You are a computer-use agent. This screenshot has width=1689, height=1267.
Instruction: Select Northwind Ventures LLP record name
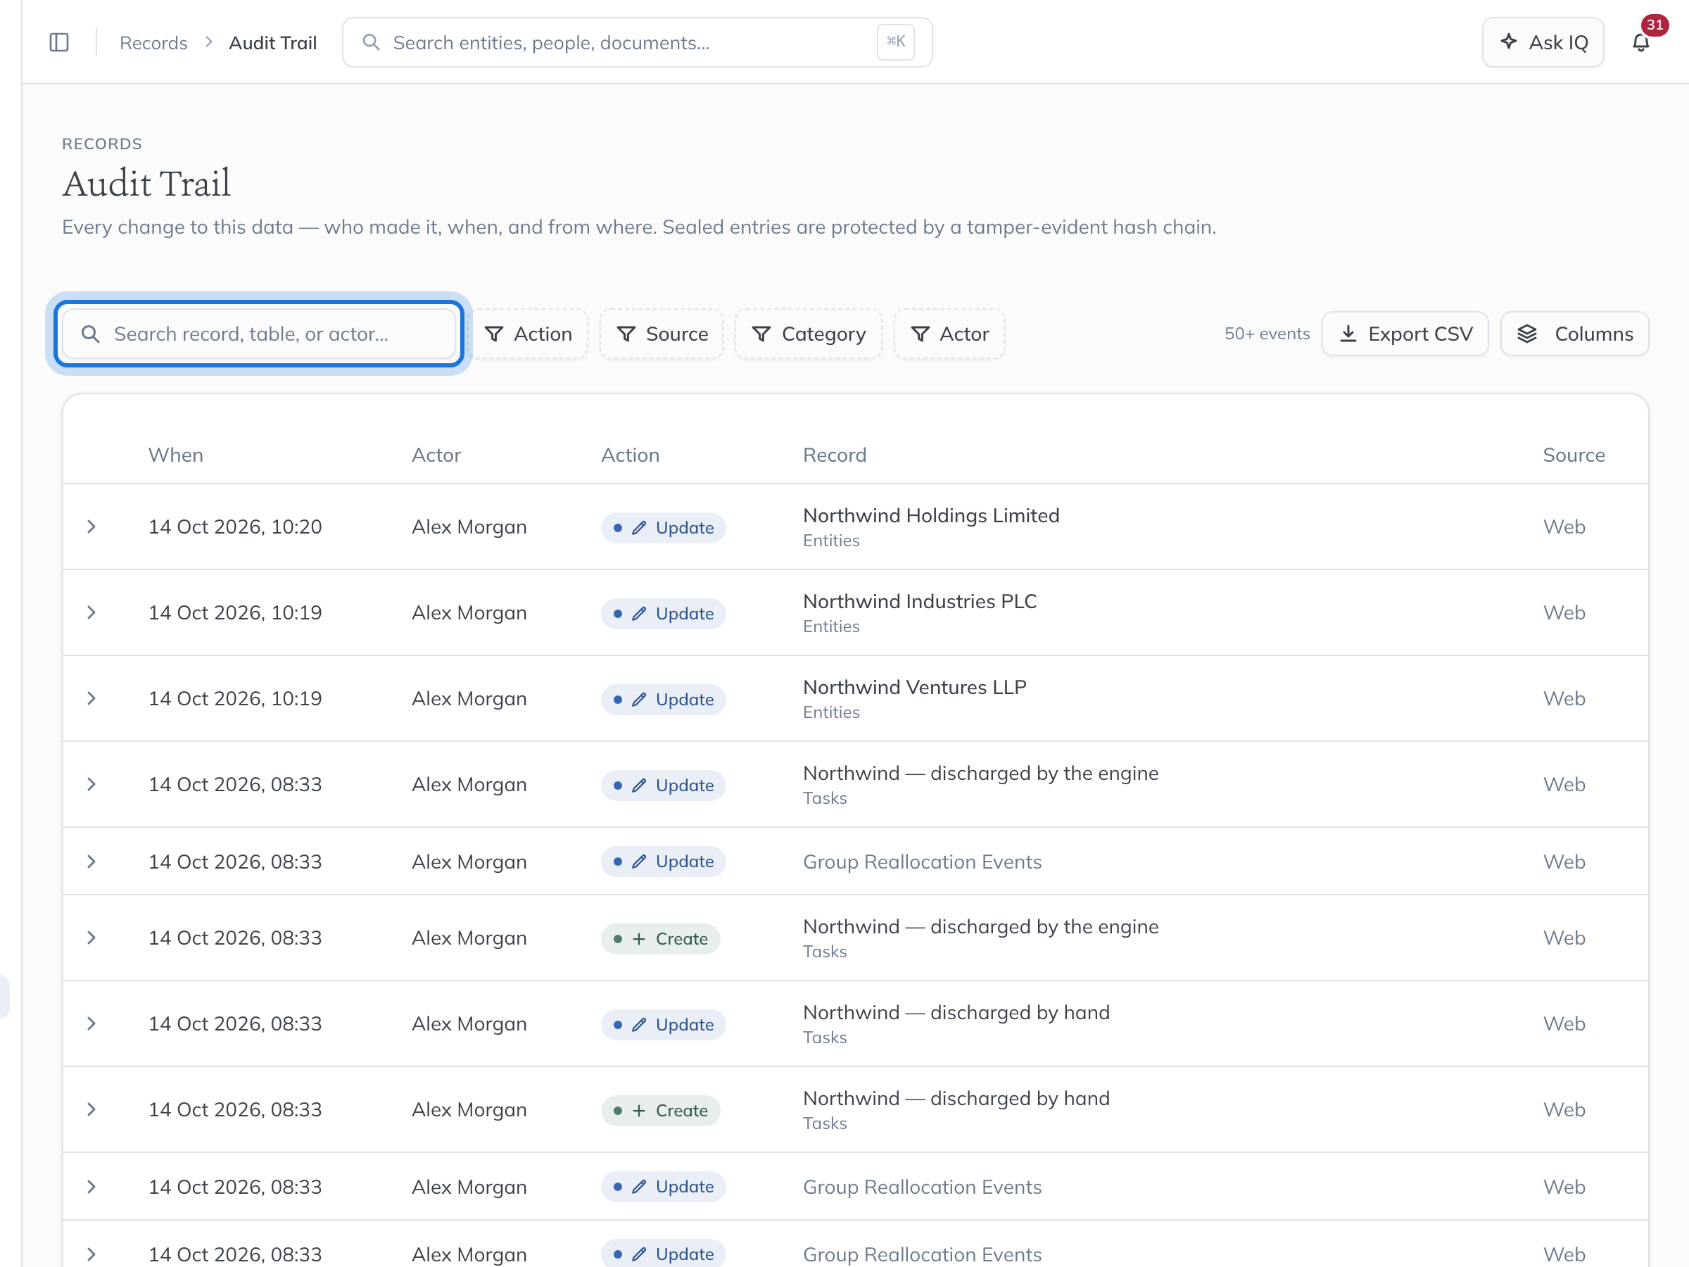coord(914,687)
